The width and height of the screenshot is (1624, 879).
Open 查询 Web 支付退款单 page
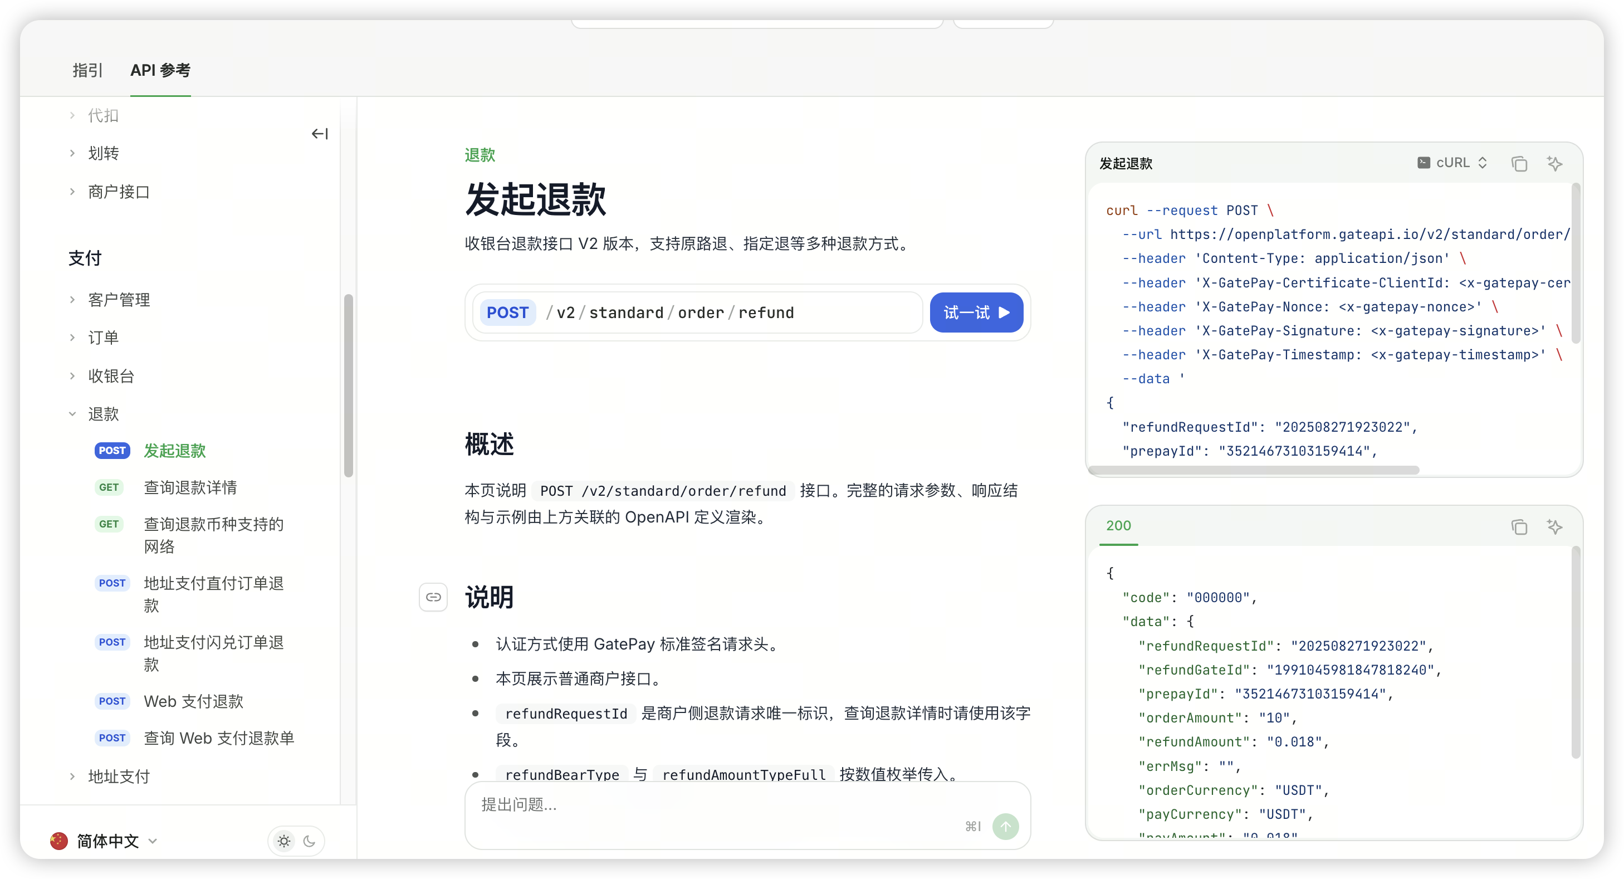219,738
